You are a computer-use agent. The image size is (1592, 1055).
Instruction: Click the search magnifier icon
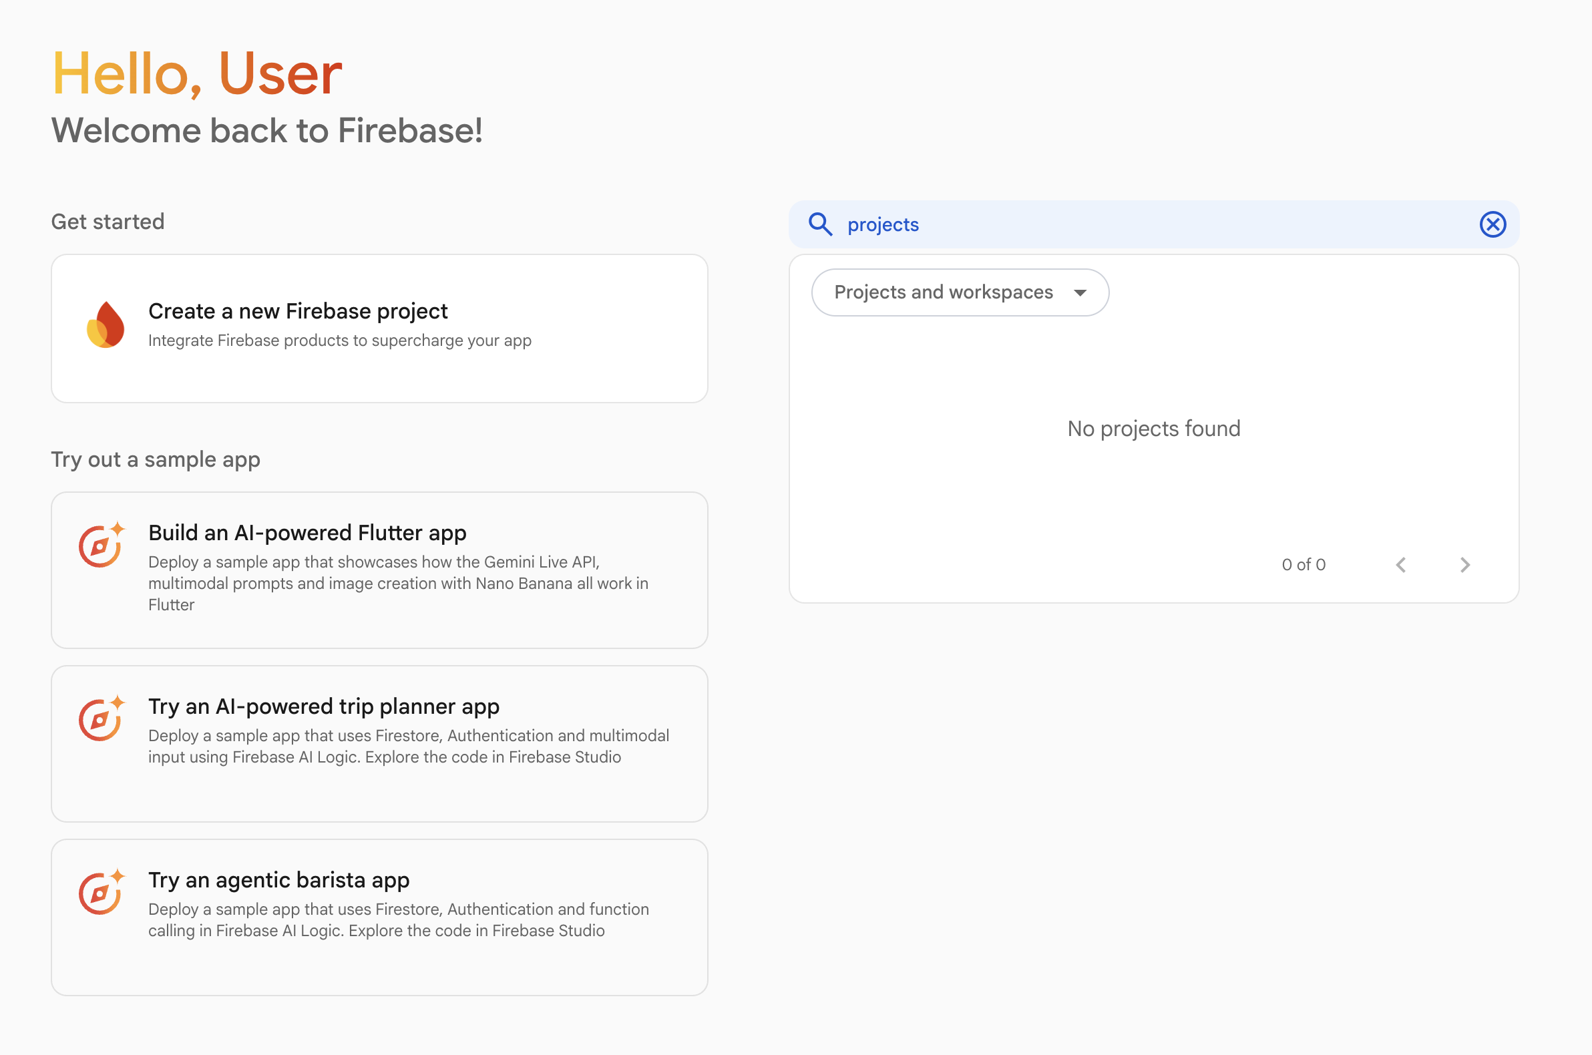[820, 224]
